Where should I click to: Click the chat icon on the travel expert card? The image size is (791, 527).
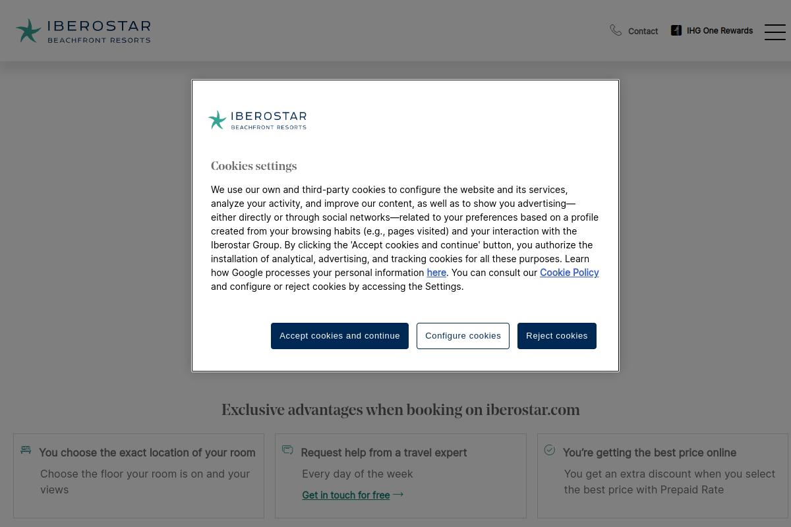click(x=287, y=449)
